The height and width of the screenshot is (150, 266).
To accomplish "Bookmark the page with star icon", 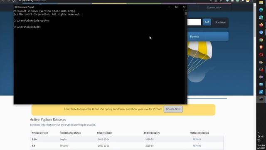I will click(221, 1).
